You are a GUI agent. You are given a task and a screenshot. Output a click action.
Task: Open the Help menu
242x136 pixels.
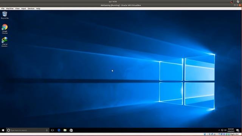(38, 9)
